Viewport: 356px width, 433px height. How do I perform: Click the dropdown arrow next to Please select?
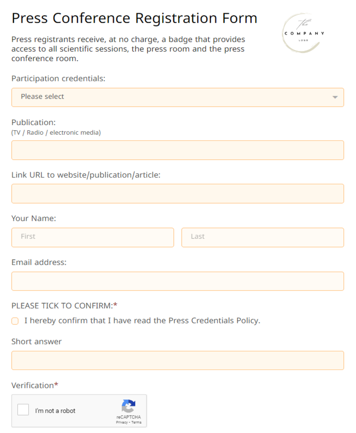point(335,97)
